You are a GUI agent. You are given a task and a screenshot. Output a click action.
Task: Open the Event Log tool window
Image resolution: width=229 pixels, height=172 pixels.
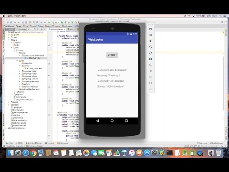(x=202, y=143)
